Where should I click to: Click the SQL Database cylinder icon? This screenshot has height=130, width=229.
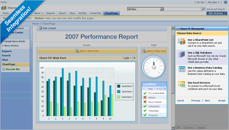tap(181, 54)
